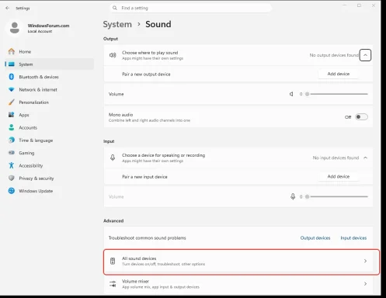Click the Apps icon in sidebar
The height and width of the screenshot is (298, 386).
tap(12, 115)
